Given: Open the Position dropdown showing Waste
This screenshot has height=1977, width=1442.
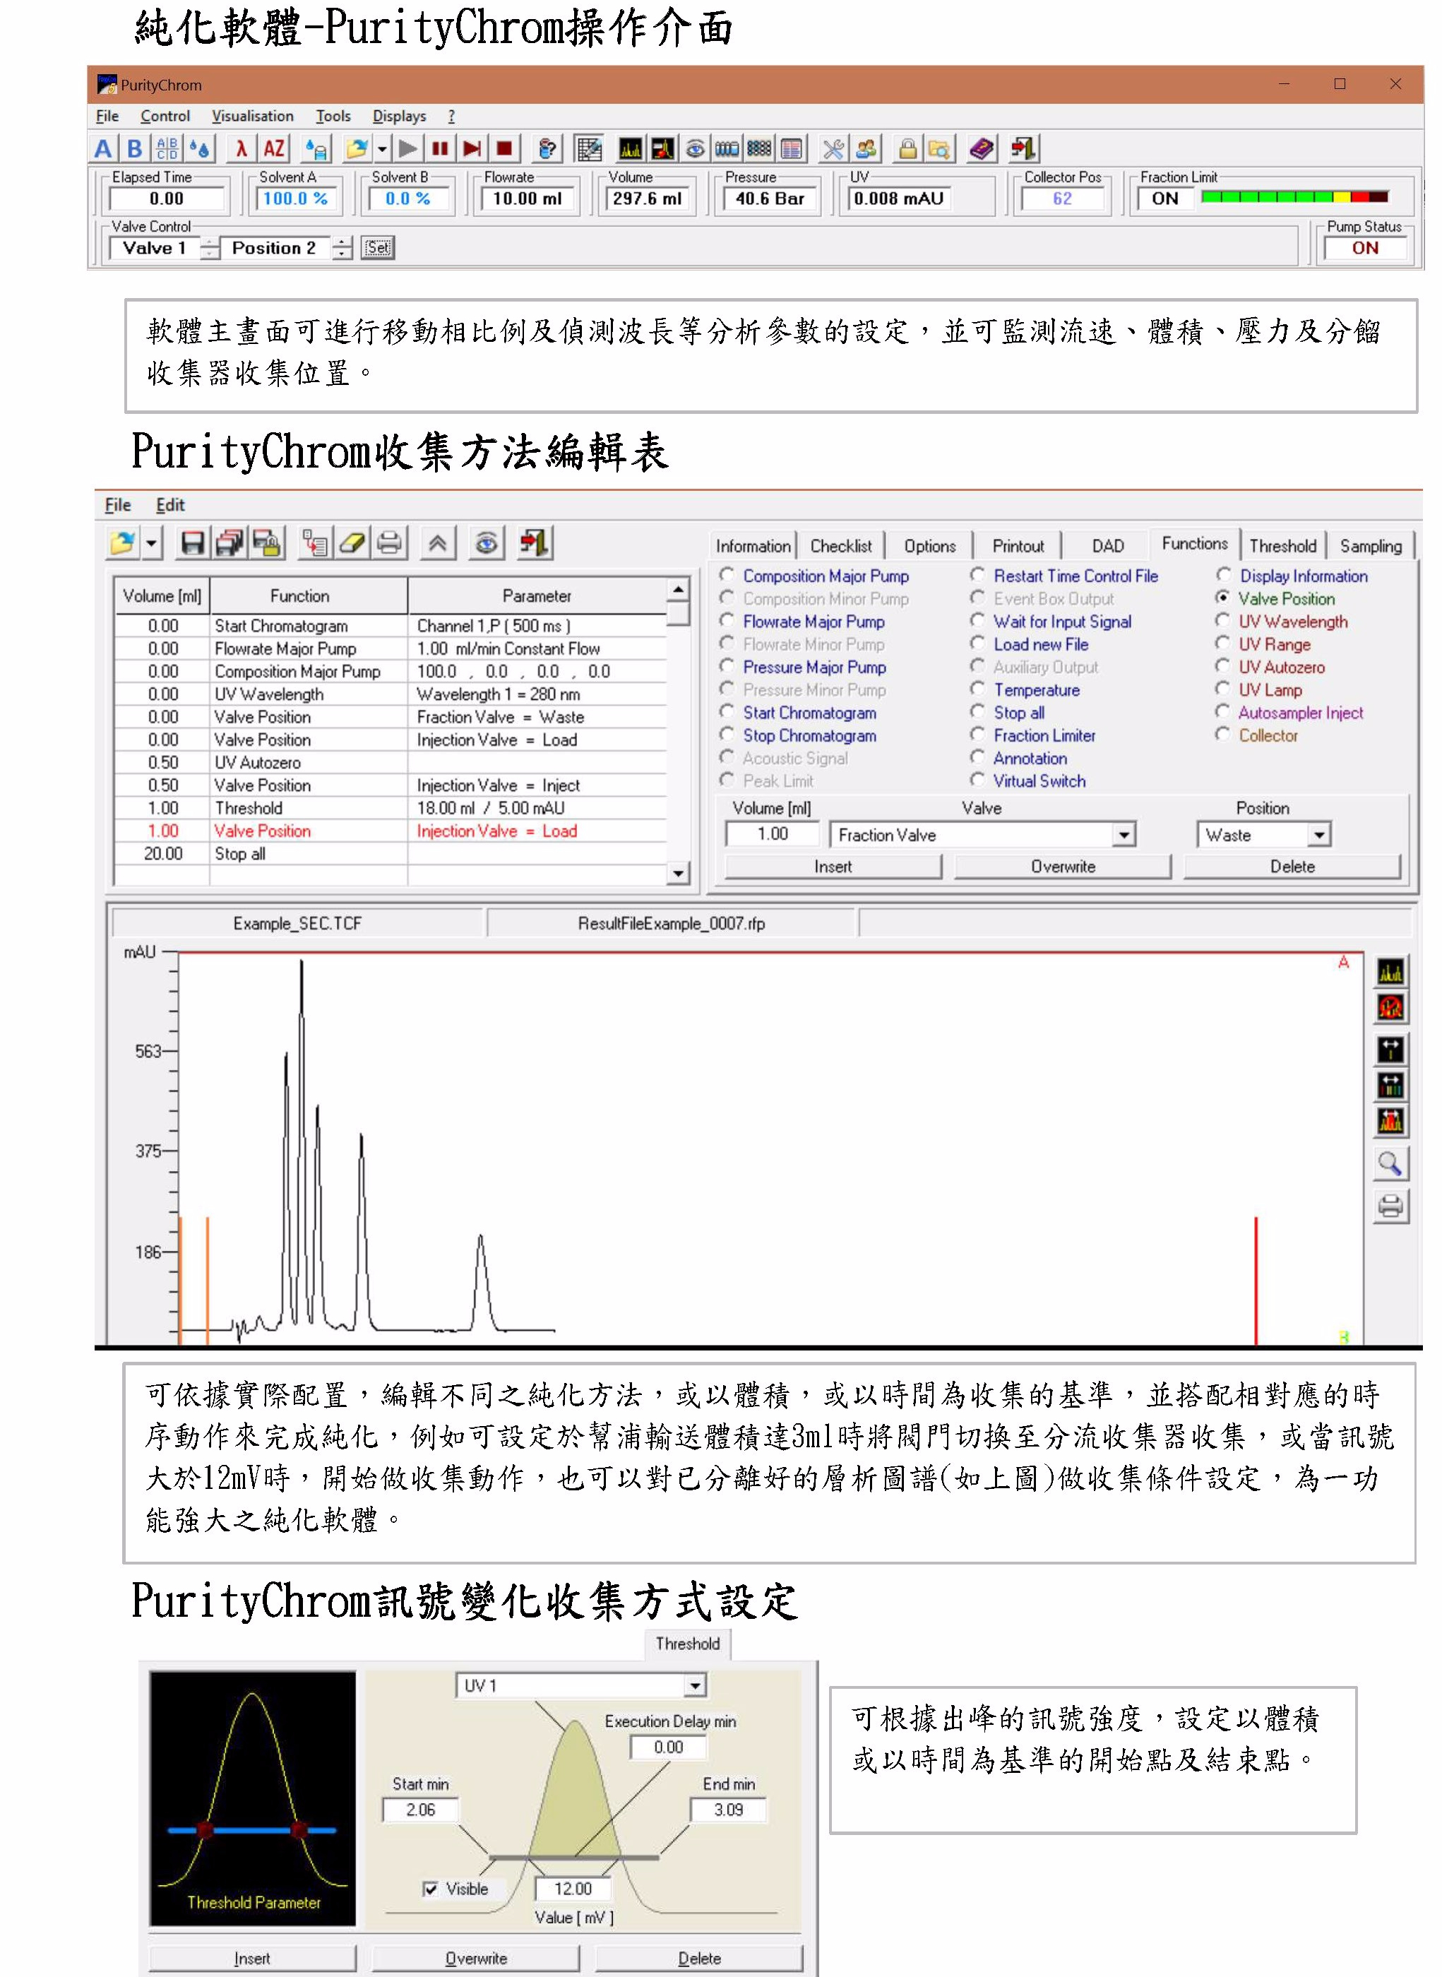Looking at the screenshot, I should point(1318,834).
